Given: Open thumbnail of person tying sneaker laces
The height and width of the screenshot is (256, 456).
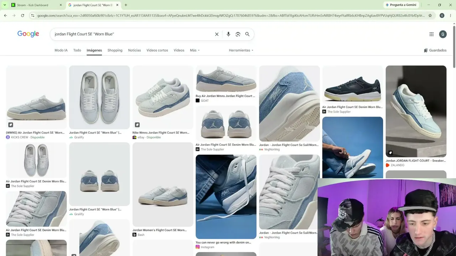Looking at the screenshot, I should tap(353, 147).
